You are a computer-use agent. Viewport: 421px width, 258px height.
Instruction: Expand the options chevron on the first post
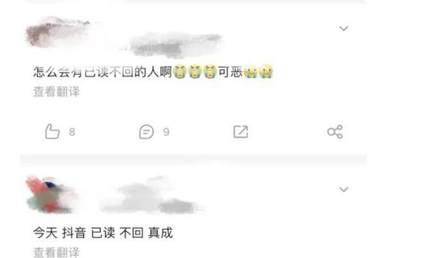click(344, 29)
